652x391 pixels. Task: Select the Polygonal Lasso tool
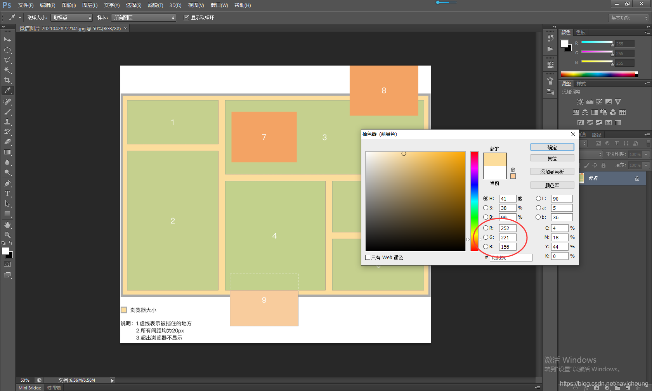[x=7, y=60]
